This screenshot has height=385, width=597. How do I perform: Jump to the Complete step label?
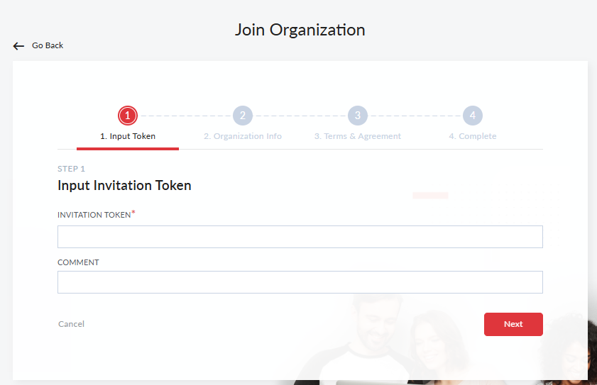coord(473,136)
